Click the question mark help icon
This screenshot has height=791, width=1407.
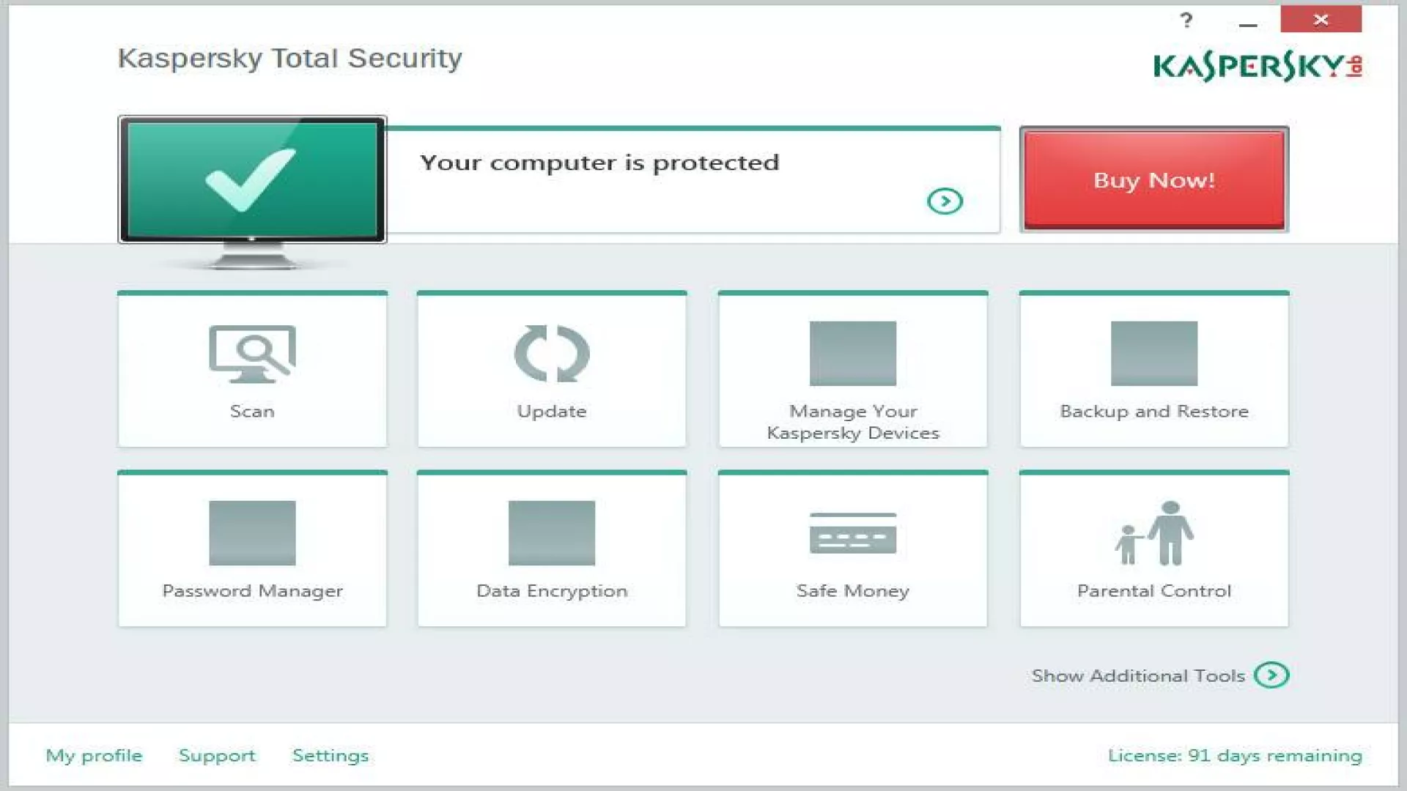[x=1186, y=21]
